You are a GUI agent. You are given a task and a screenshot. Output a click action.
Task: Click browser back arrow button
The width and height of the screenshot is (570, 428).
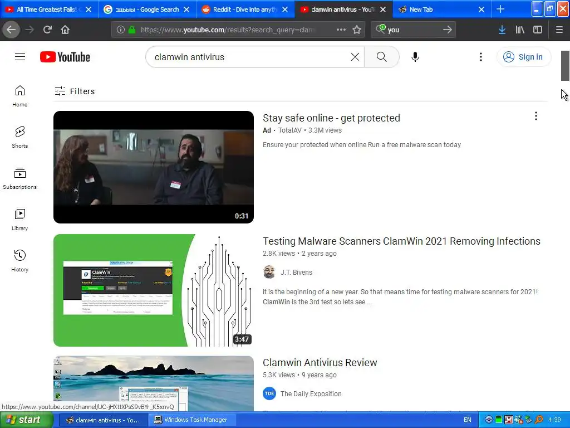pos(11,30)
